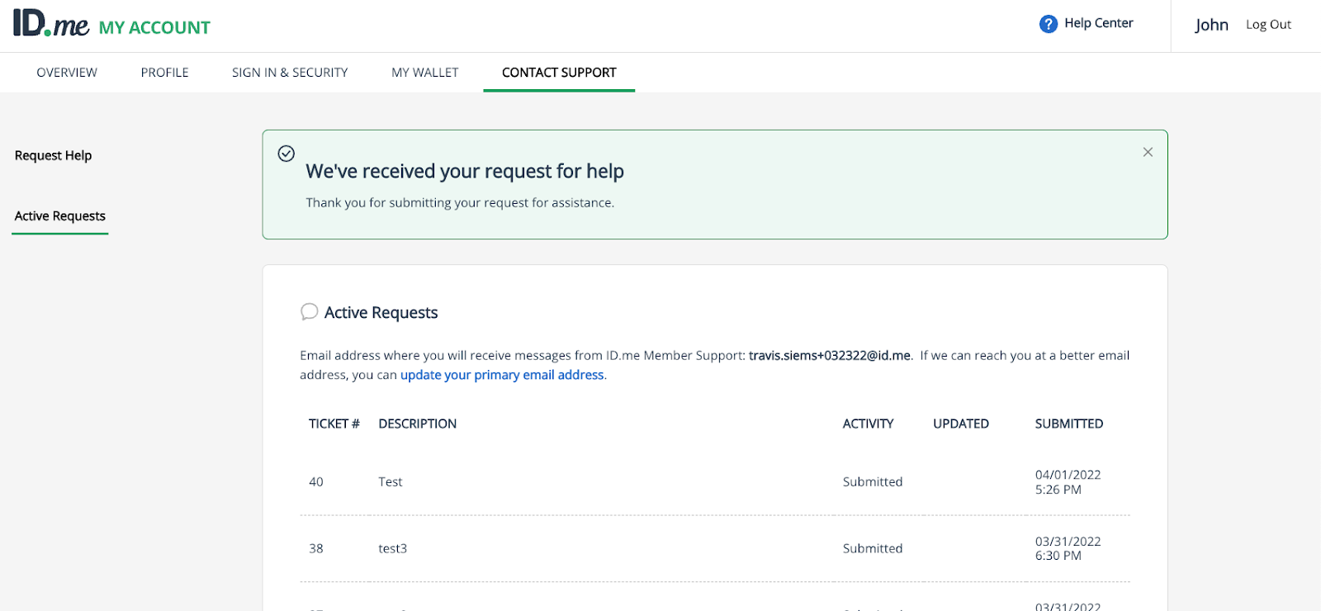Click the travis.siems+032322@id.me email address
The width and height of the screenshot is (1321, 611).
pos(830,356)
